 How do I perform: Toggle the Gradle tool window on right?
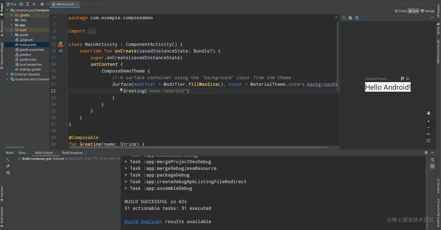point(438,29)
